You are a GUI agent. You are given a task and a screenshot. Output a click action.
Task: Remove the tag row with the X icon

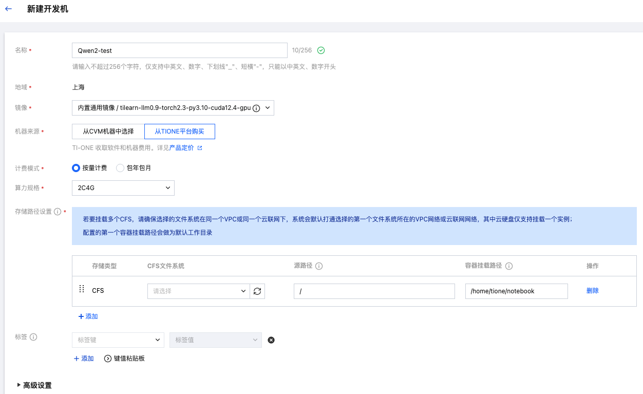[x=271, y=340]
